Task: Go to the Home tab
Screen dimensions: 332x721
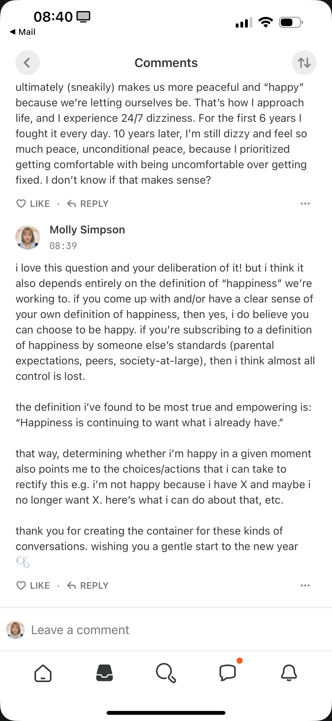Action: [x=43, y=673]
